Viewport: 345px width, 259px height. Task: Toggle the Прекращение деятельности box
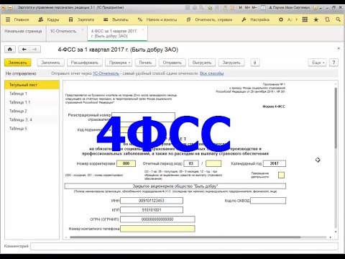point(281,175)
